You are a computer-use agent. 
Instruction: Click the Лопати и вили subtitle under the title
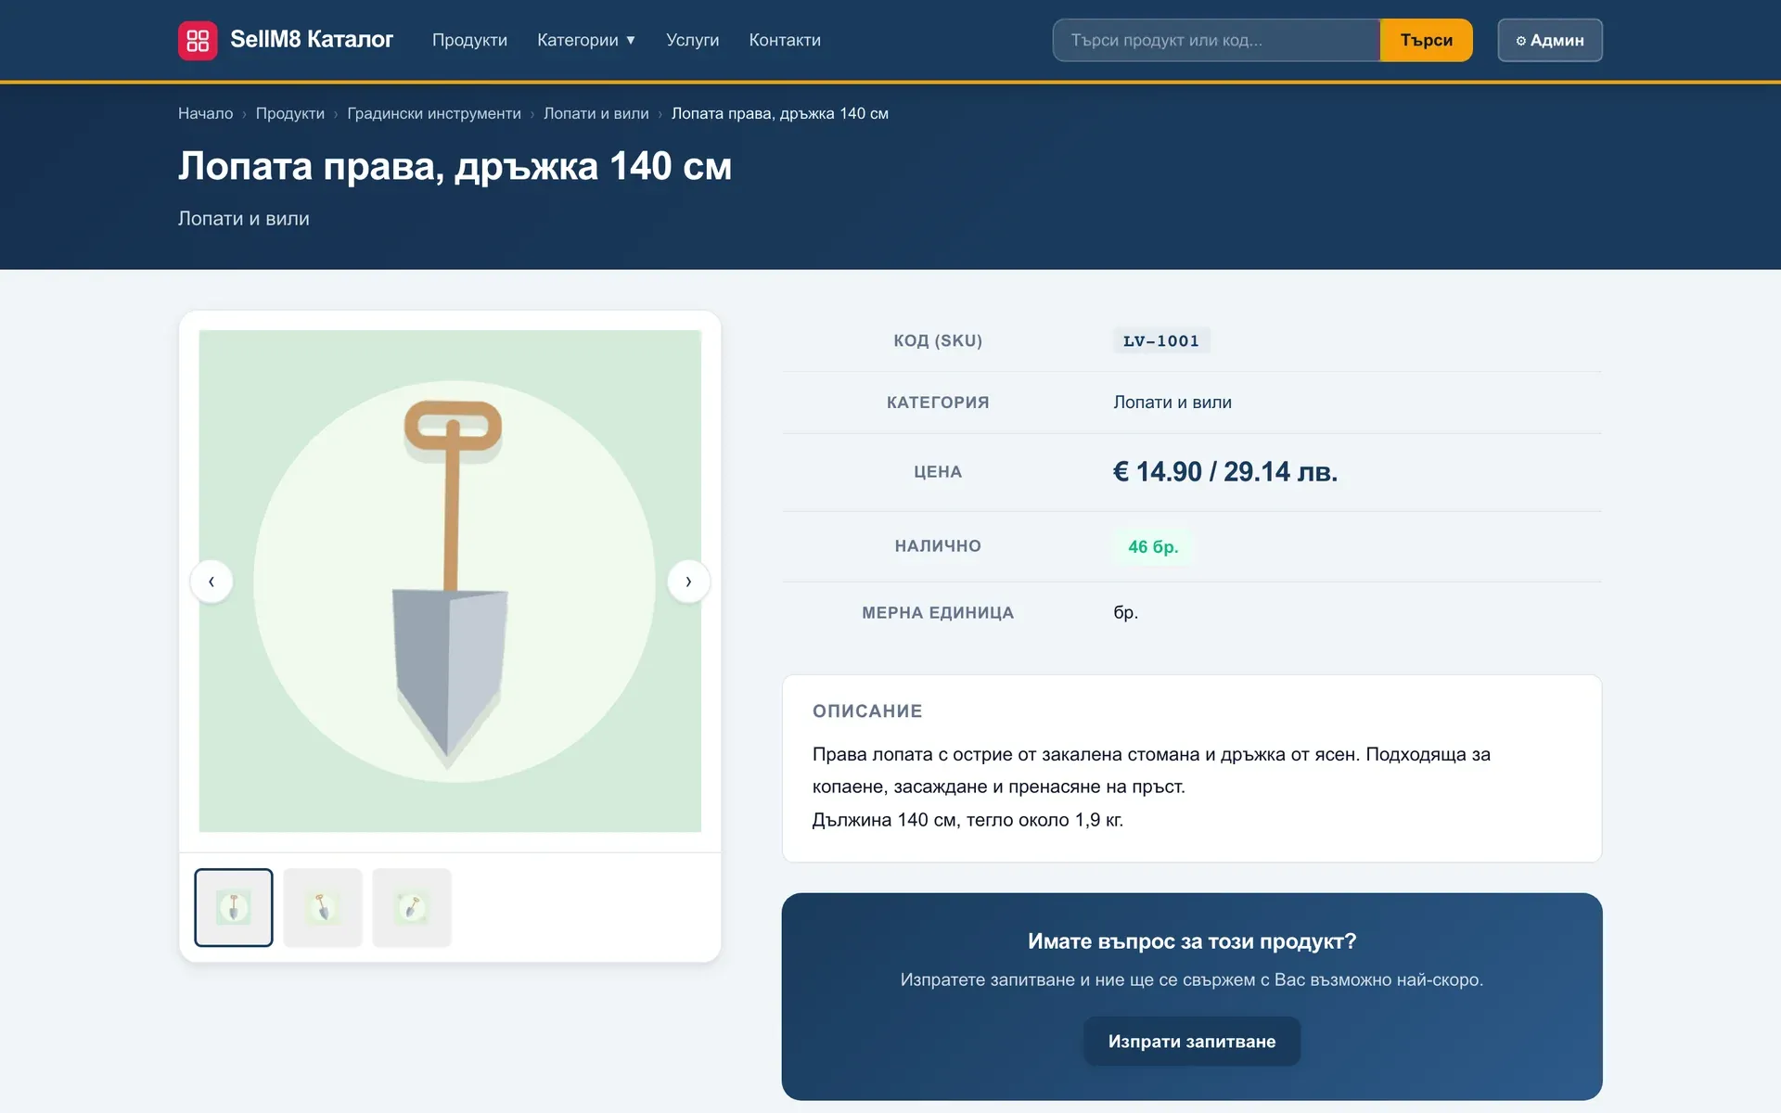pos(244,219)
